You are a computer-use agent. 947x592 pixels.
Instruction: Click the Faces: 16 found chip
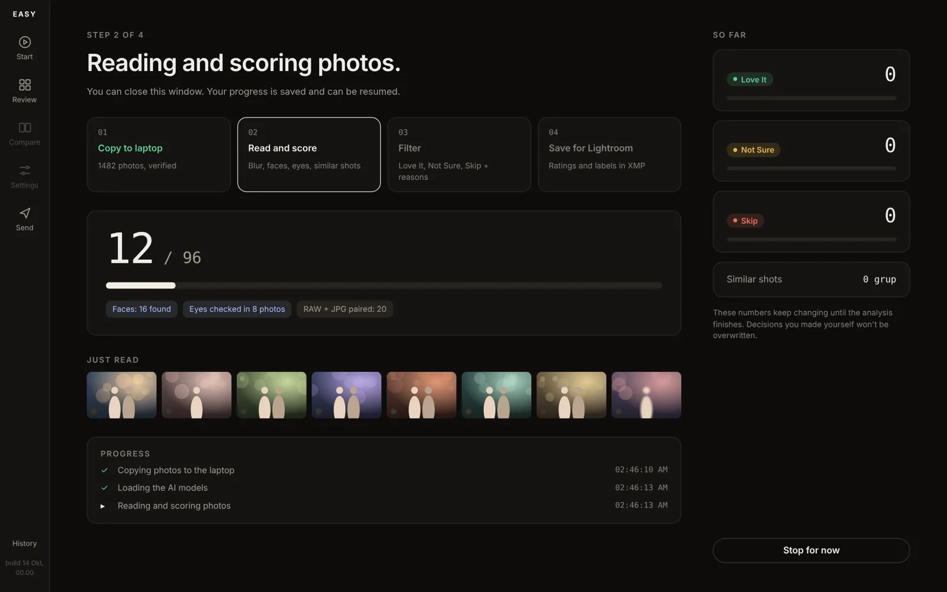[x=141, y=309]
